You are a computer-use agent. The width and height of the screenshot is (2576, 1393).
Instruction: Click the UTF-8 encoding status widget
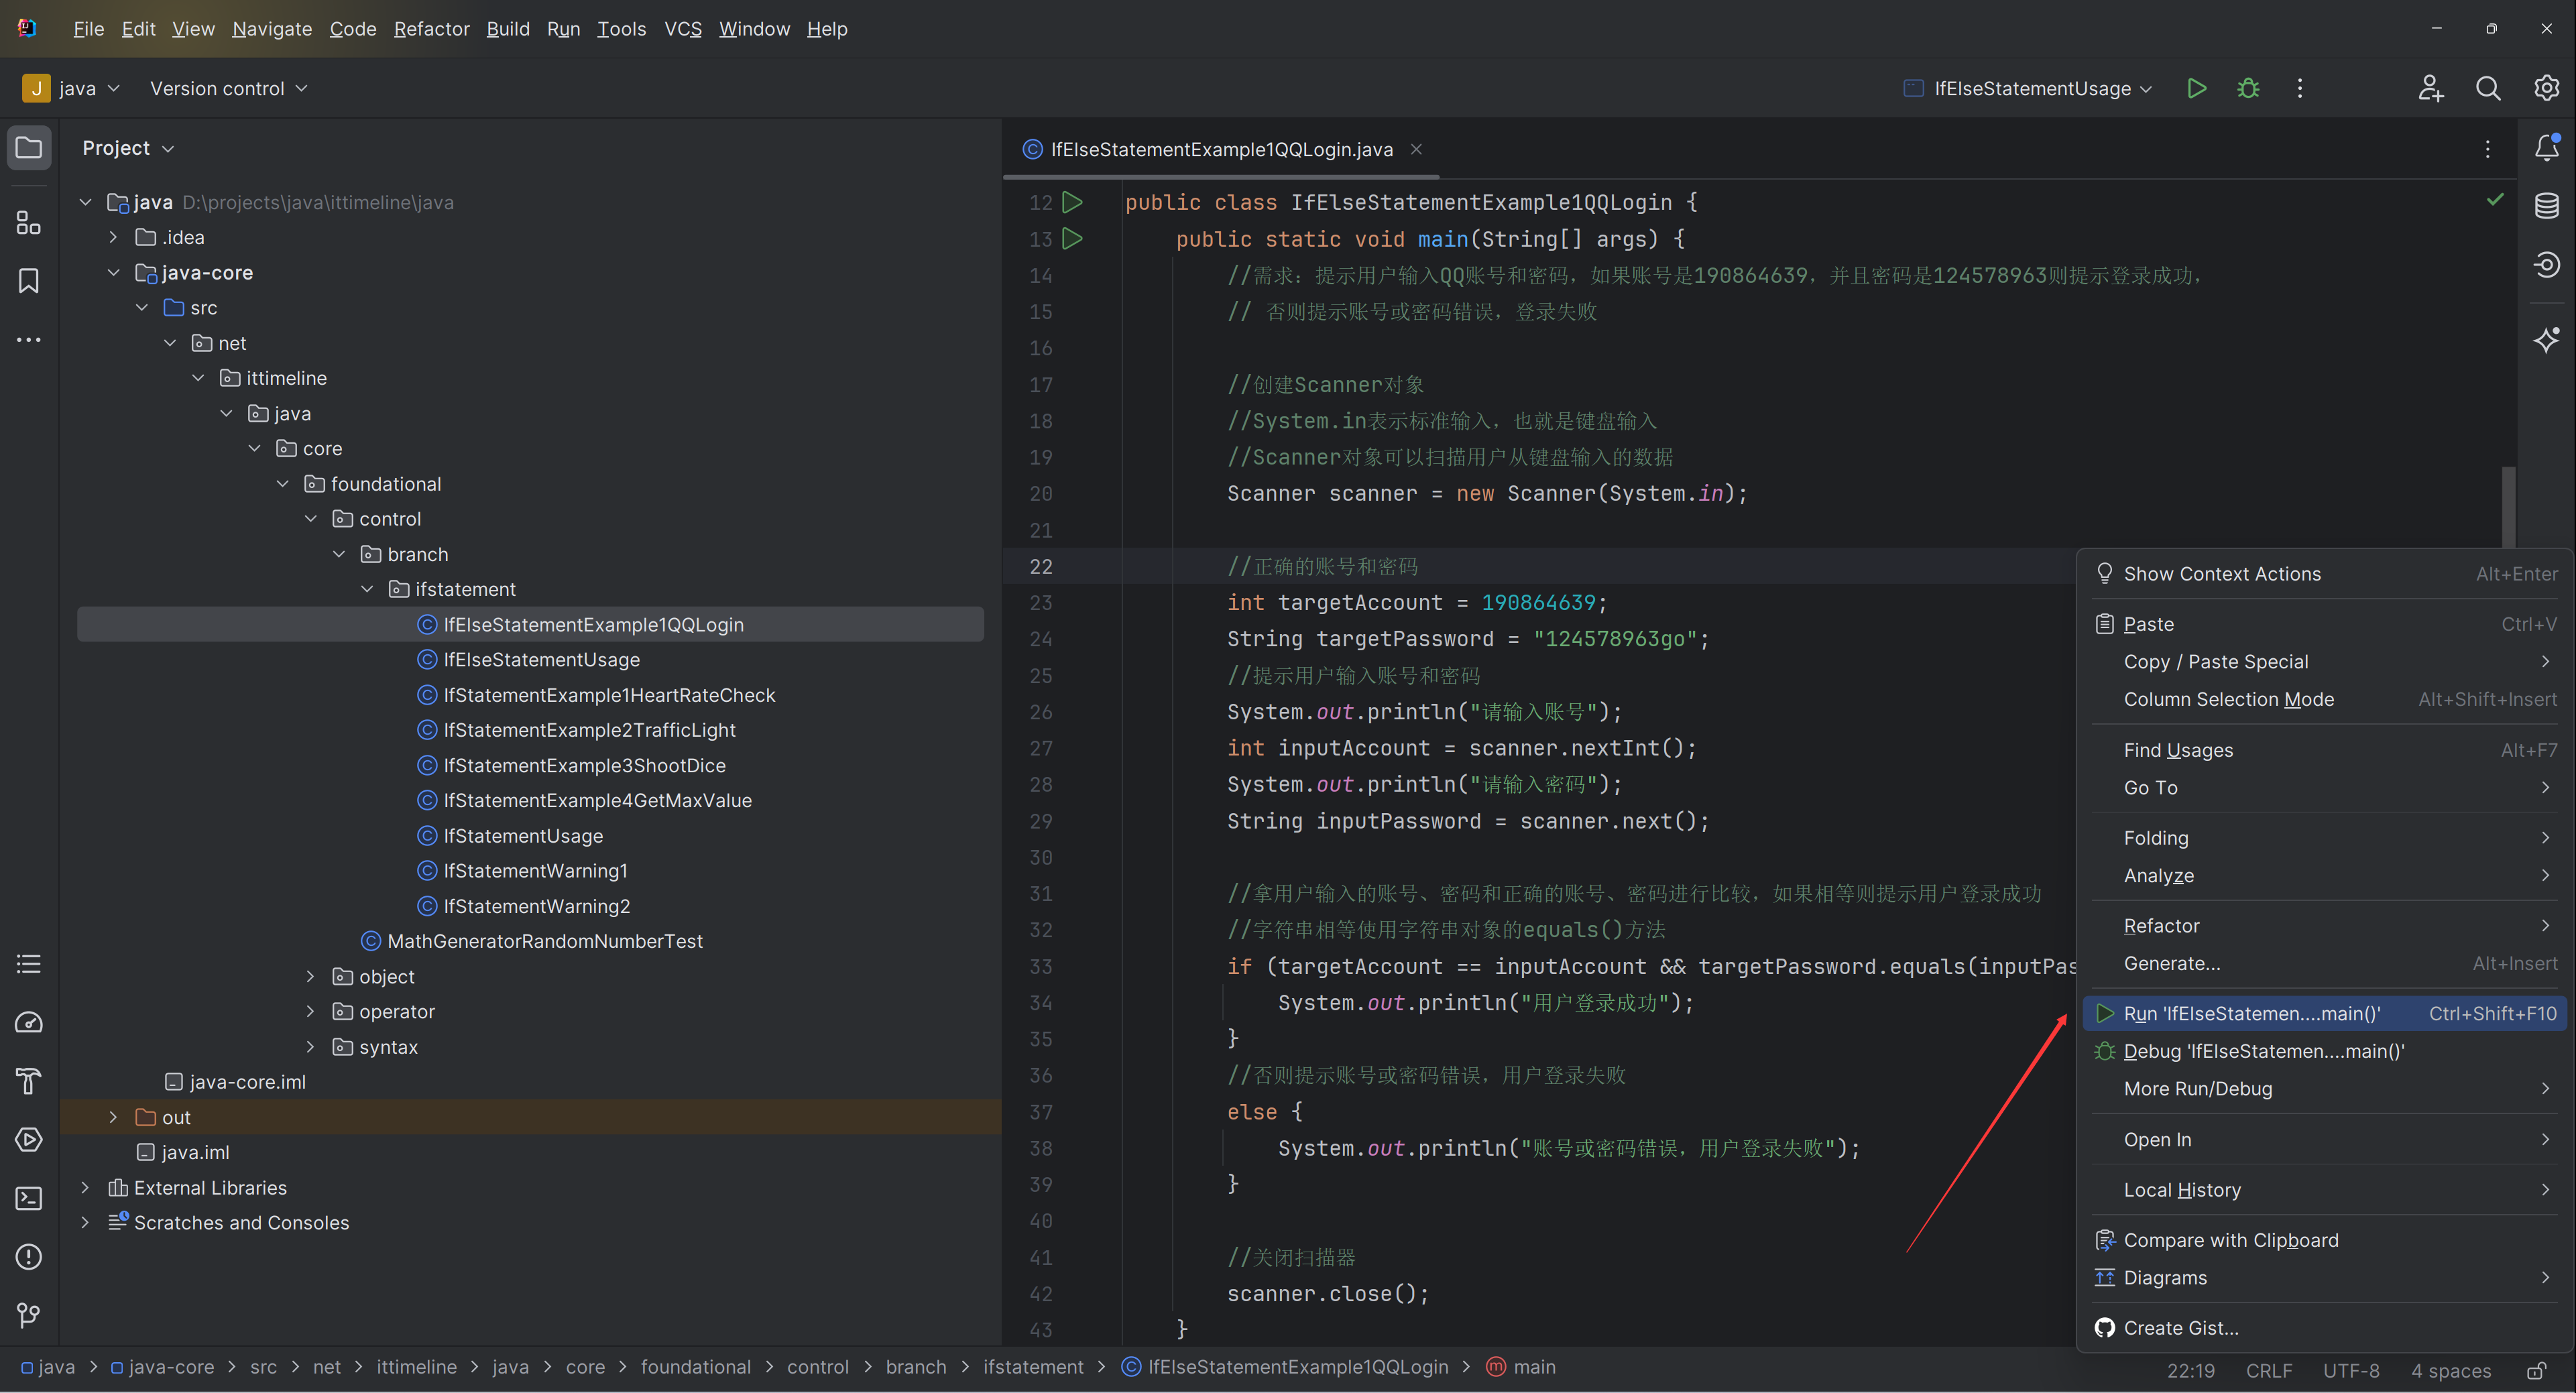pos(2351,1370)
